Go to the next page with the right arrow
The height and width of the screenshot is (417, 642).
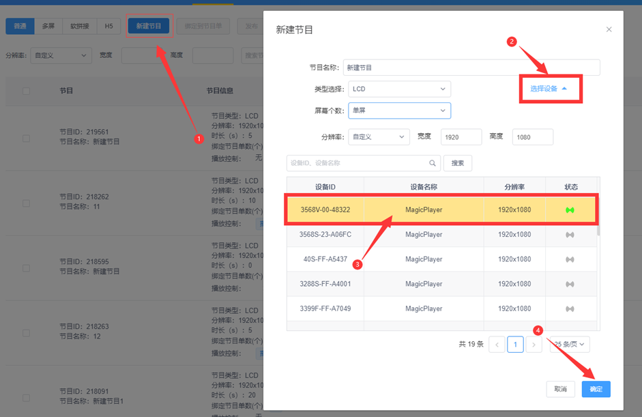[x=534, y=345]
